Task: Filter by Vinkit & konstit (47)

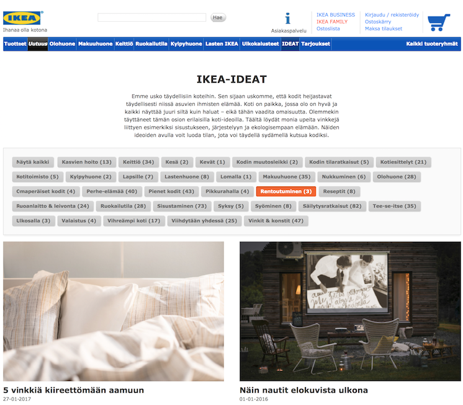Action: tap(276, 221)
